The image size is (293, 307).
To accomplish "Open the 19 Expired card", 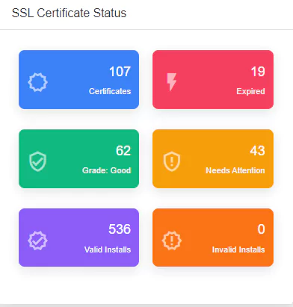I will pos(213,79).
